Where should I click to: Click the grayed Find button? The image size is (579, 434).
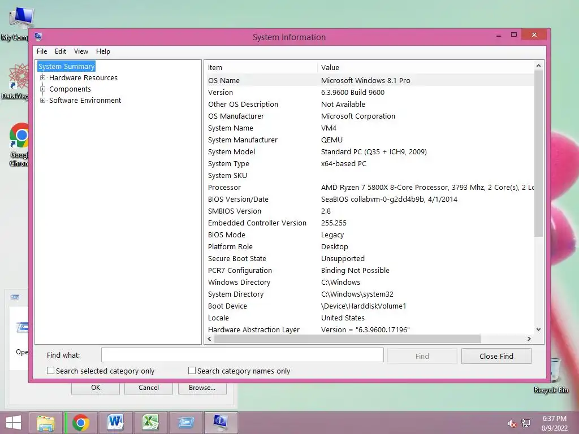tap(422, 356)
